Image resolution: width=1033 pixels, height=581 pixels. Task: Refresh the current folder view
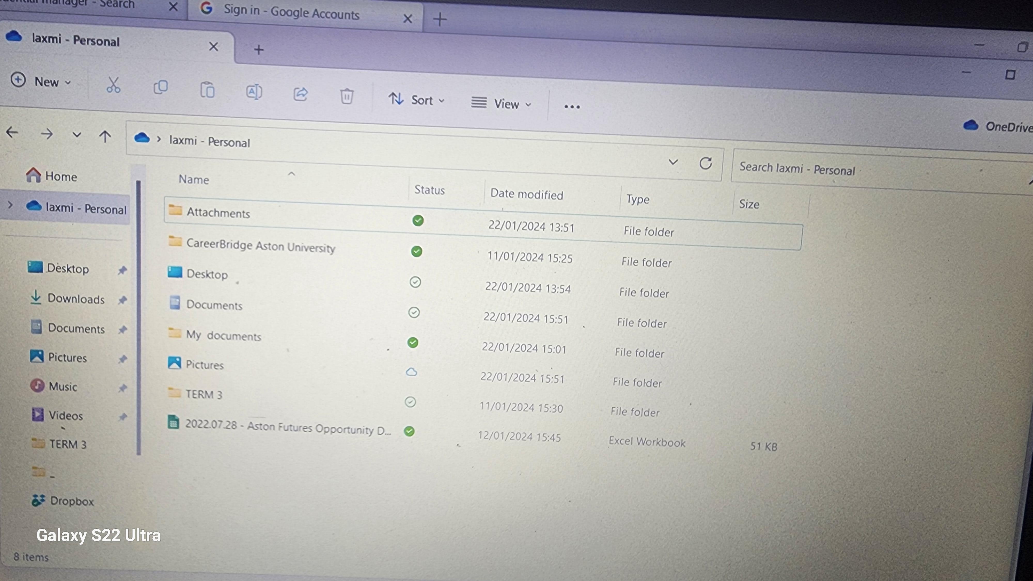click(x=705, y=163)
